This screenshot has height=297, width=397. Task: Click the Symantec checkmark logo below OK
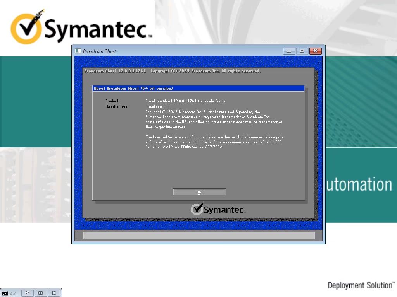click(197, 209)
